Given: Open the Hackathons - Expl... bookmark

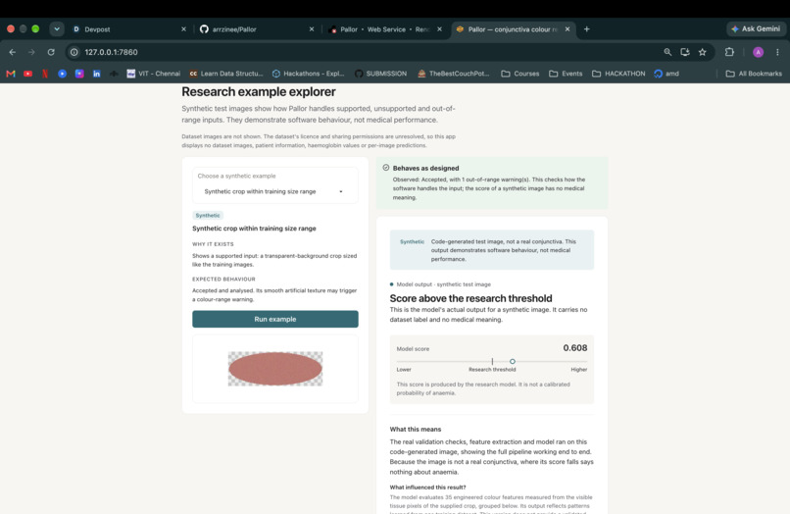Looking at the screenshot, I should [x=309, y=74].
